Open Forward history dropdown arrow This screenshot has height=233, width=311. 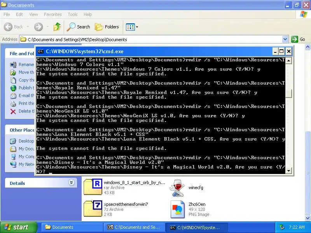click(x=47, y=27)
